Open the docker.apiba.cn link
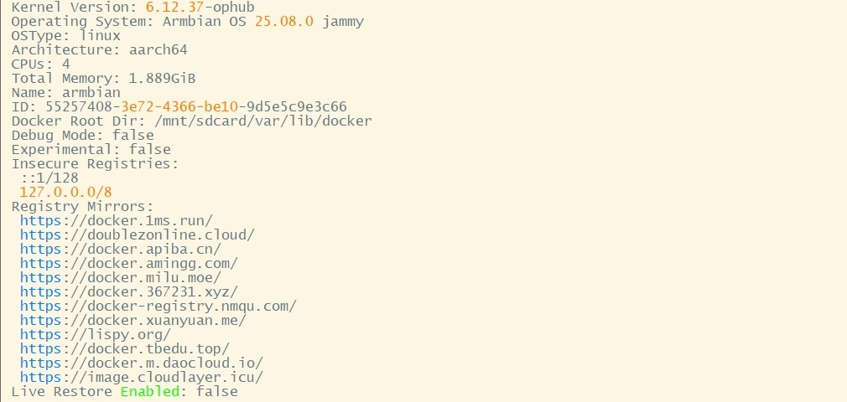This screenshot has width=847, height=402. [x=120, y=249]
